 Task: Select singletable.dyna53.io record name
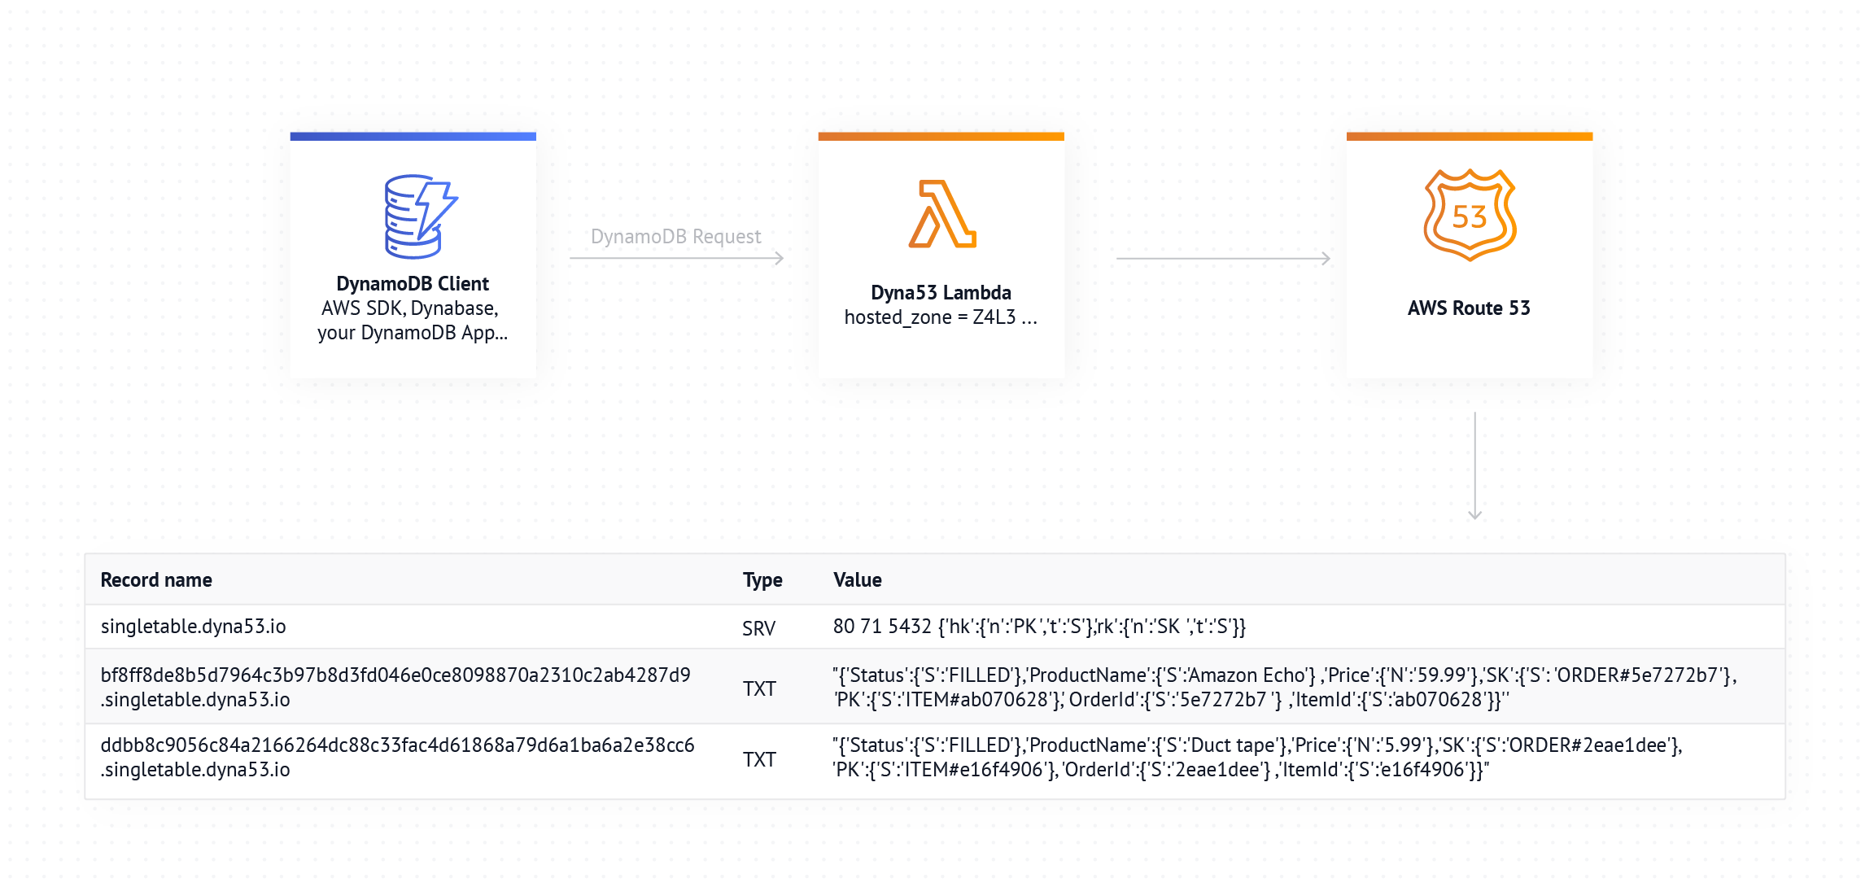click(194, 627)
